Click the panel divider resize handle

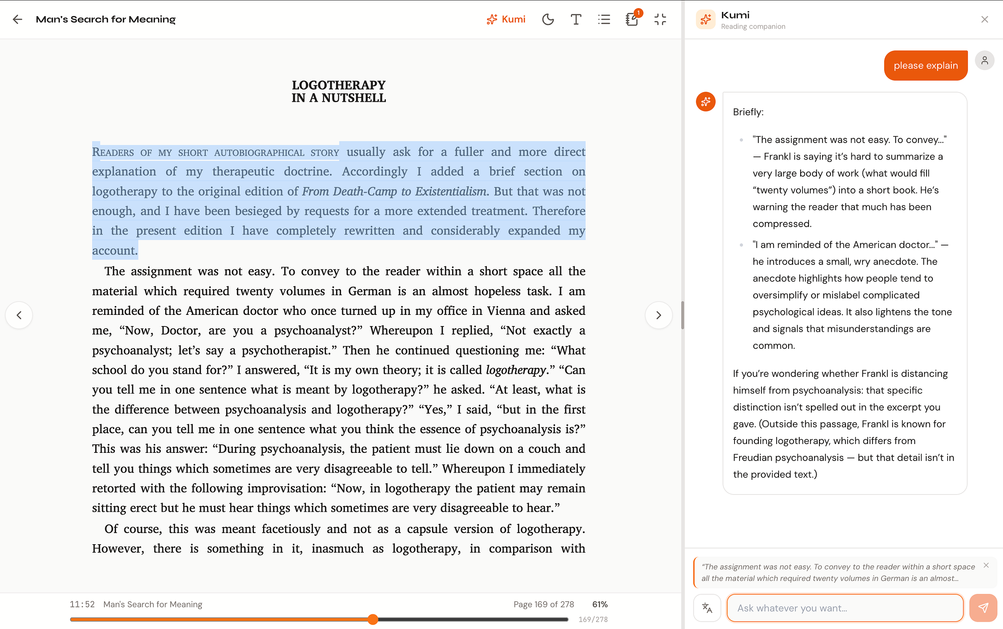coord(682,315)
